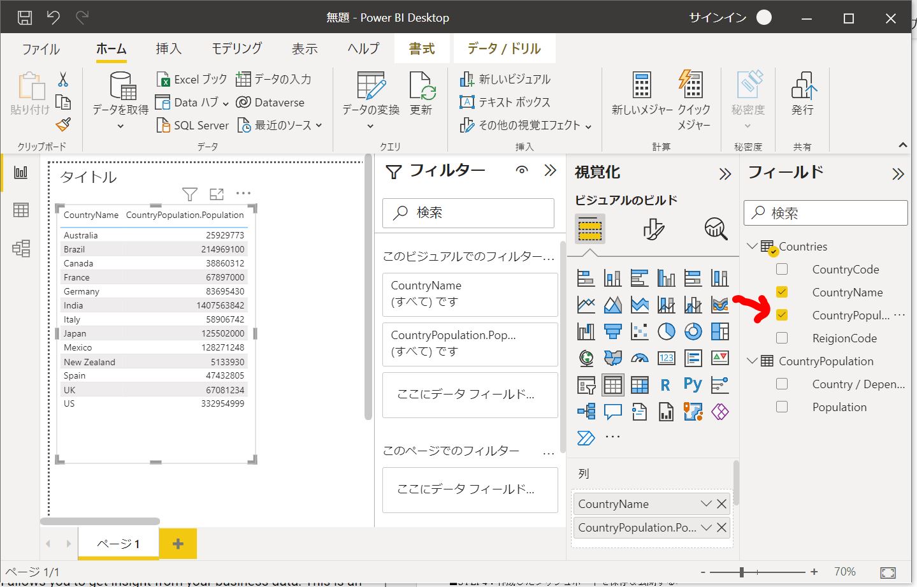Open Data view table icon in sidebar
This screenshot has width=917, height=587.
point(21,210)
